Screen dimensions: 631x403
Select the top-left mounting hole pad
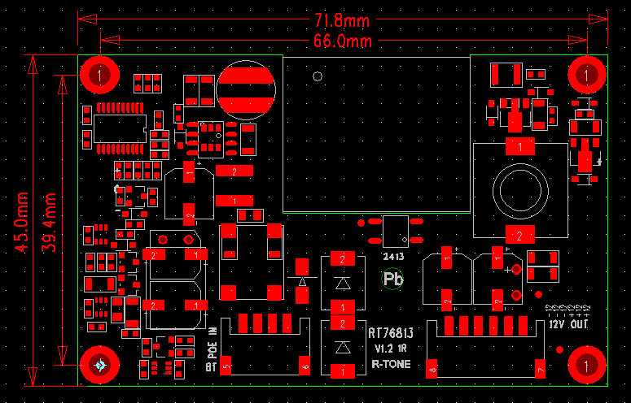pos(99,75)
